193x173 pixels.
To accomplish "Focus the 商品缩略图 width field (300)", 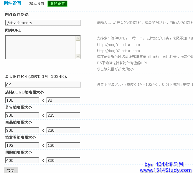I will (x=22, y=130).
